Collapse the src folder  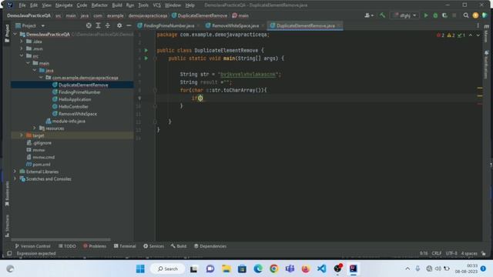(22, 55)
